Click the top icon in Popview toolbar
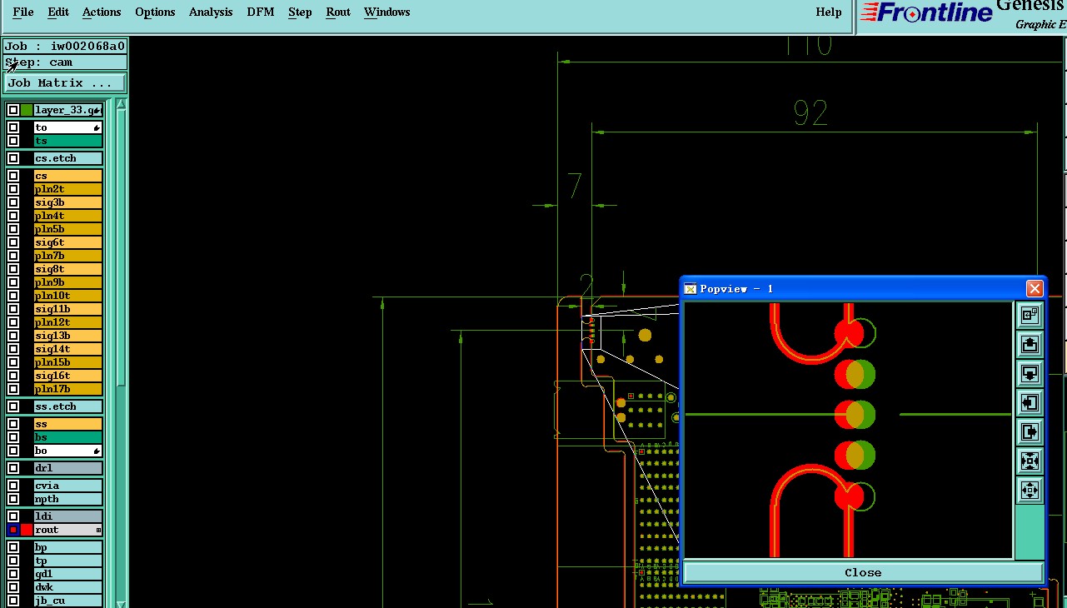This screenshot has width=1067, height=608. [x=1030, y=314]
